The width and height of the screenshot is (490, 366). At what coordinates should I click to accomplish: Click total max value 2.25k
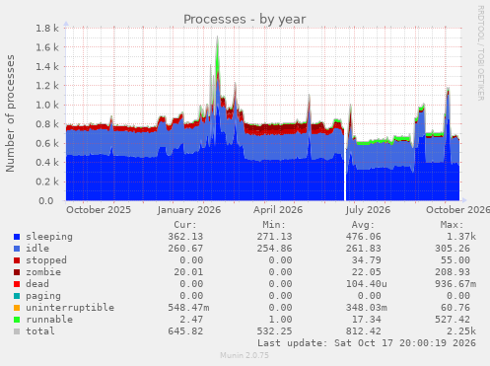(x=461, y=331)
